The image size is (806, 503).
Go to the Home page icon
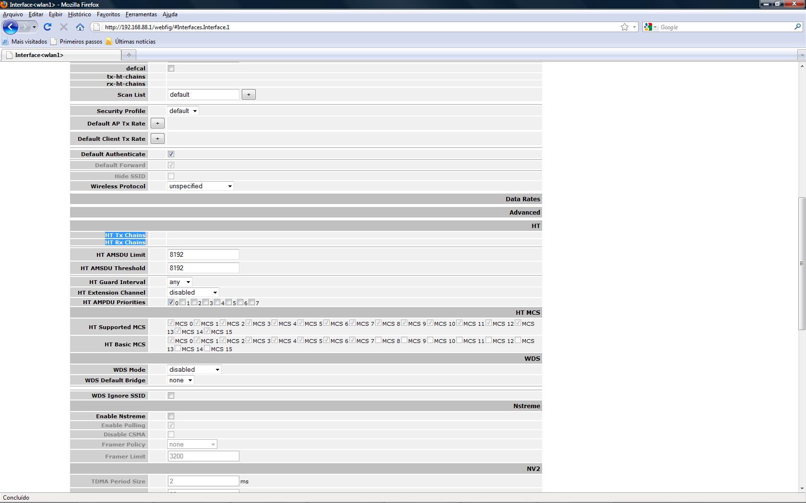[80, 27]
